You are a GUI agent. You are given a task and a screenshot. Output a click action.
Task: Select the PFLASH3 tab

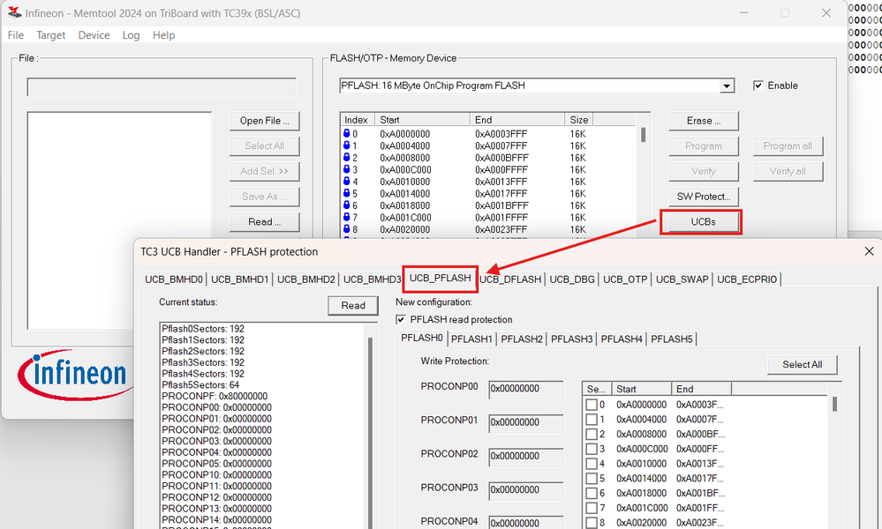[x=570, y=339]
